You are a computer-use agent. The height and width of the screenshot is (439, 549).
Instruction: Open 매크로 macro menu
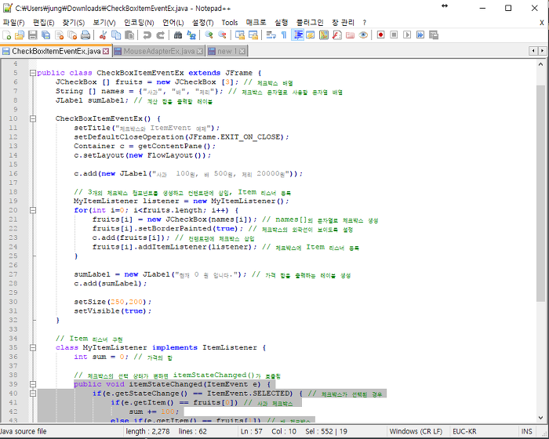point(256,23)
